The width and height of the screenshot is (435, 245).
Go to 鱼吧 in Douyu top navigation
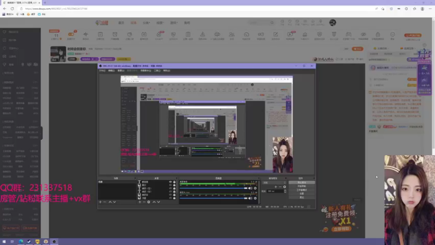pos(187,23)
